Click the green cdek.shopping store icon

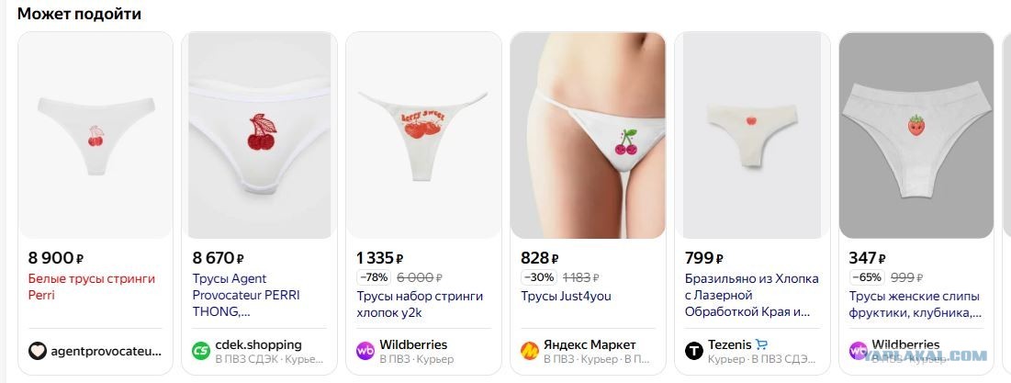pyautogui.click(x=201, y=351)
